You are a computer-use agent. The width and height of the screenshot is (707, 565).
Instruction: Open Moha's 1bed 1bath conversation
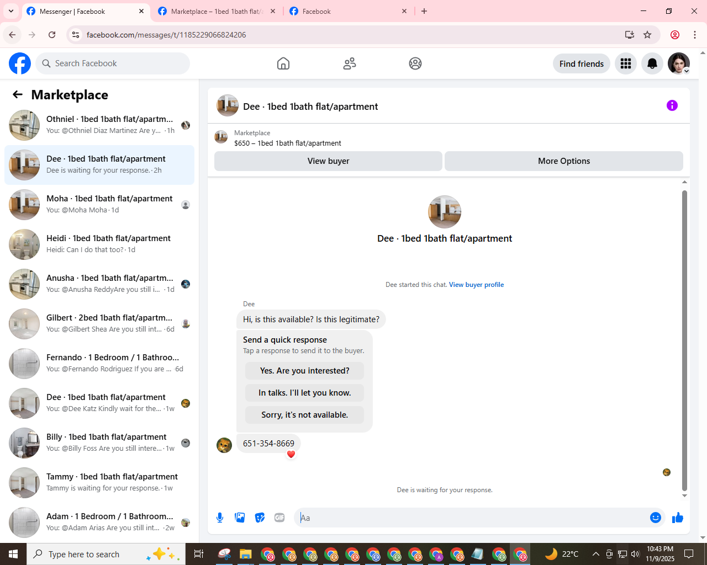(x=99, y=205)
